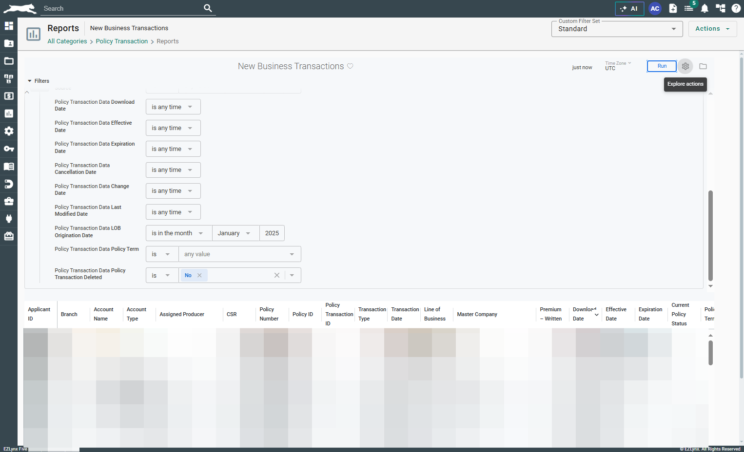Screen dimensions: 744x452
Task: Open the help question mark icon
Action: point(736,8)
